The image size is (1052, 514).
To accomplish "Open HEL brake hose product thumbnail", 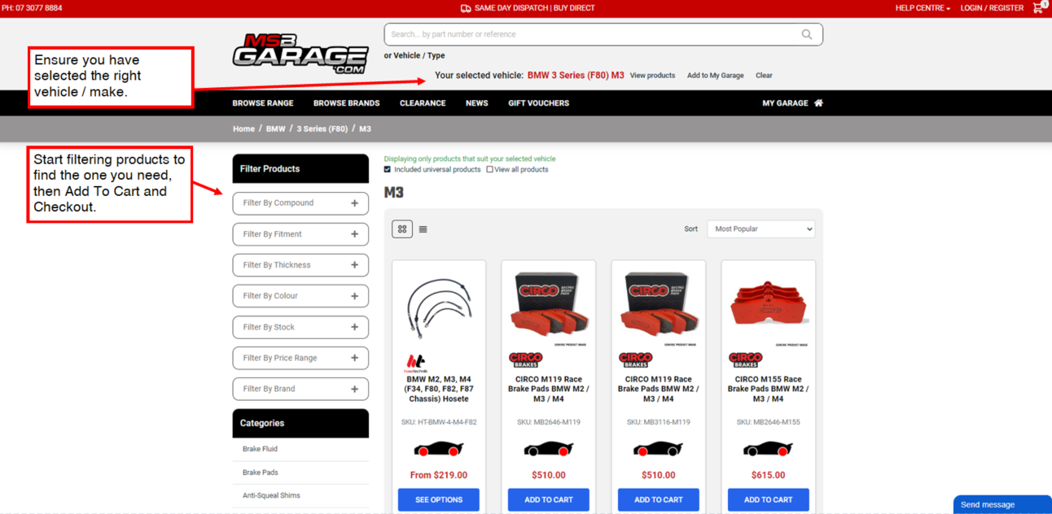I will pos(439,307).
